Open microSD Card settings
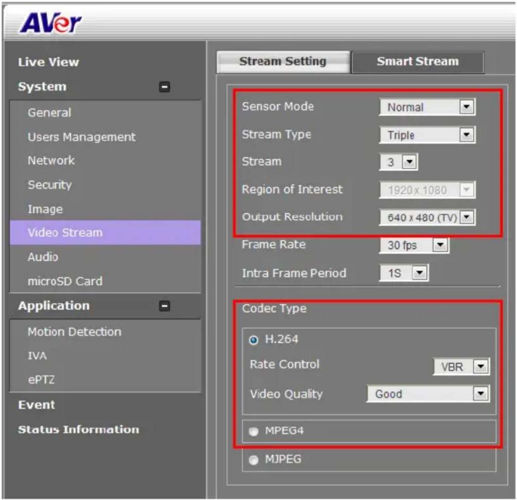 click(65, 281)
